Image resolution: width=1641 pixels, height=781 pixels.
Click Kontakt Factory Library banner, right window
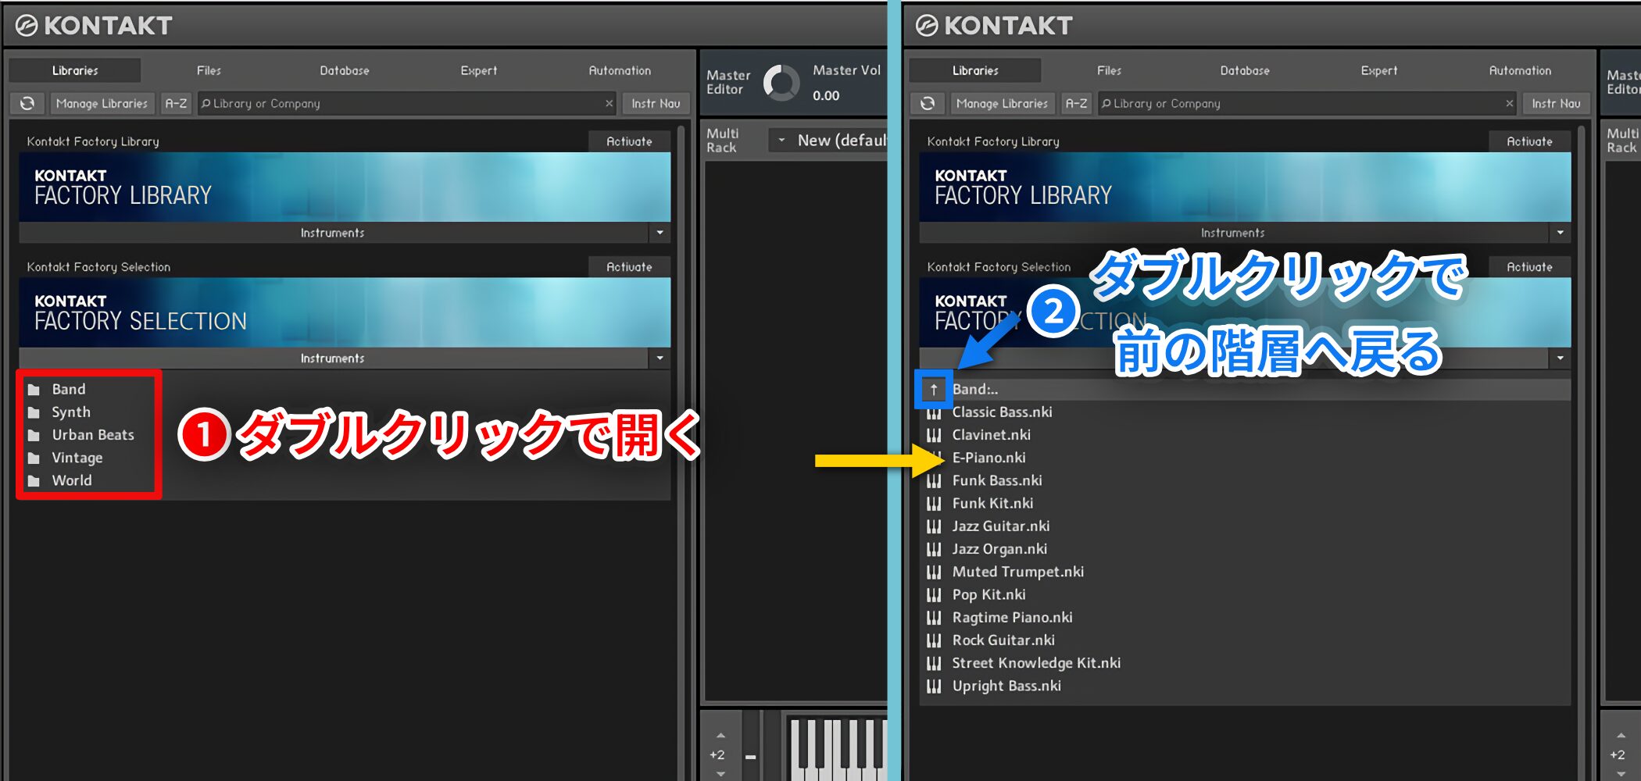(x=1245, y=187)
